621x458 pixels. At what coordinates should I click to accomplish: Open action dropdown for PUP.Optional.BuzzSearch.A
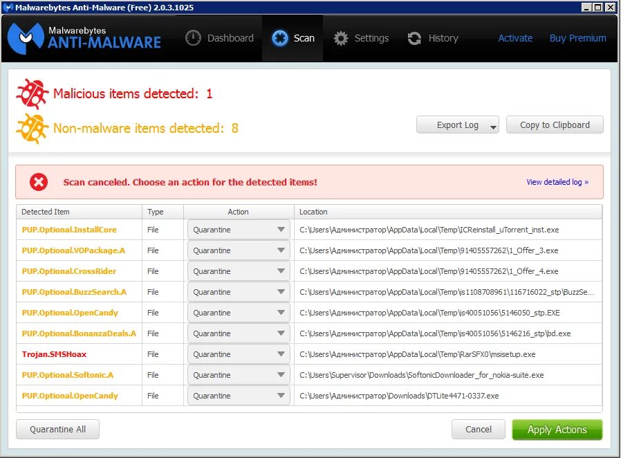tap(239, 292)
